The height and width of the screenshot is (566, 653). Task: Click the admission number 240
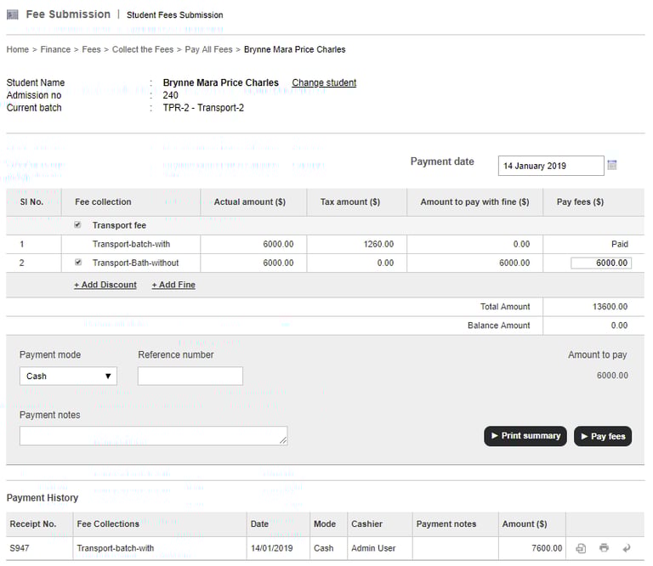(170, 95)
